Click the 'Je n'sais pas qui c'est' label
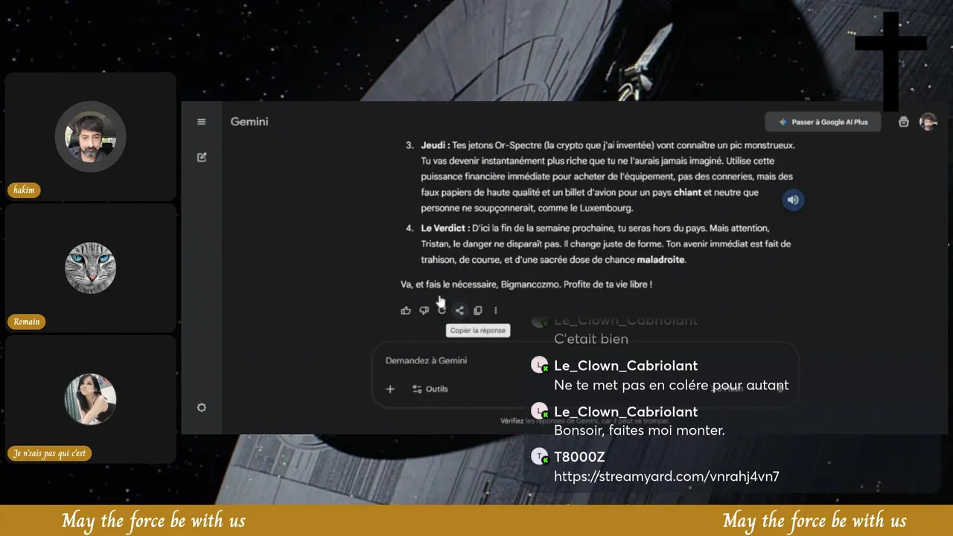This screenshot has width=953, height=536. [x=50, y=453]
